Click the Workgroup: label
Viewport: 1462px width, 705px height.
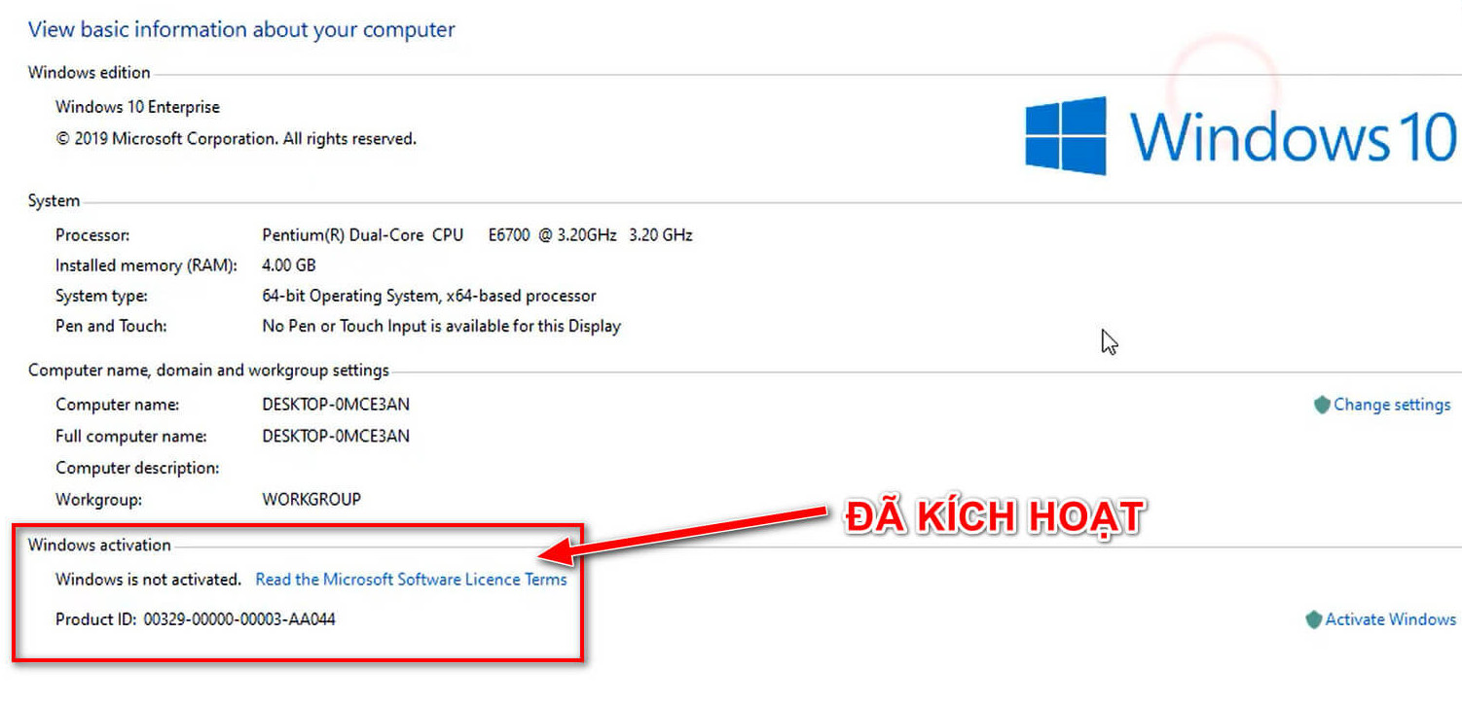[98, 500]
